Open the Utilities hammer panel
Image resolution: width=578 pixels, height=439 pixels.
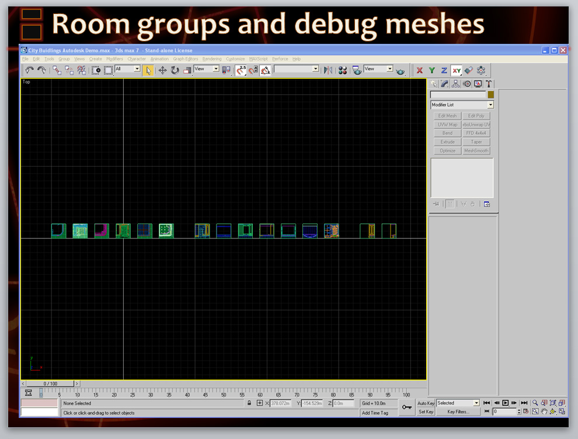point(489,84)
